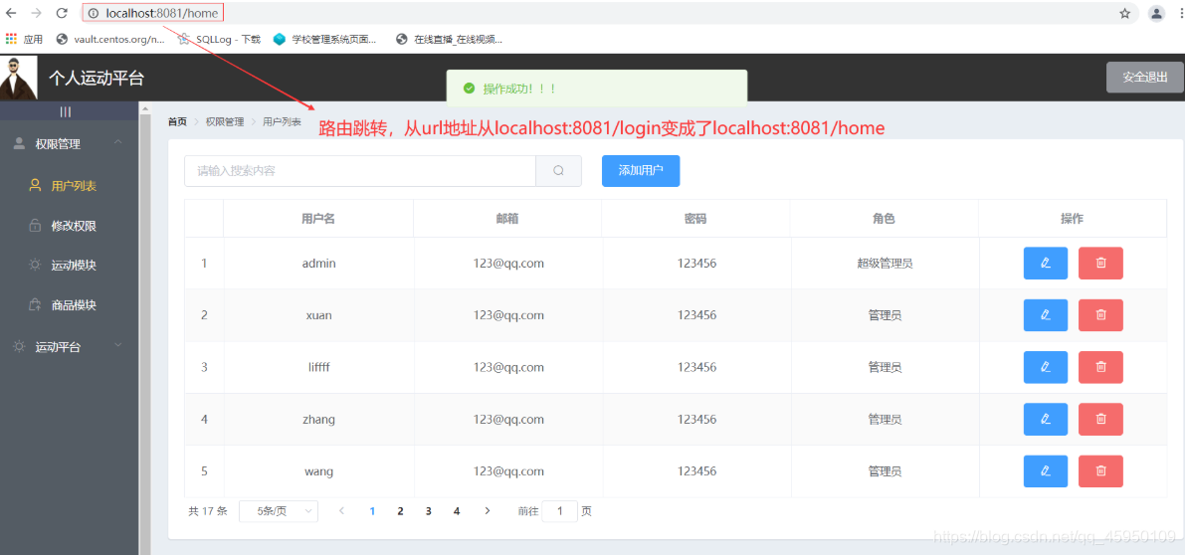Delete the wang user row
This screenshot has height=555, width=1185.
[1100, 471]
